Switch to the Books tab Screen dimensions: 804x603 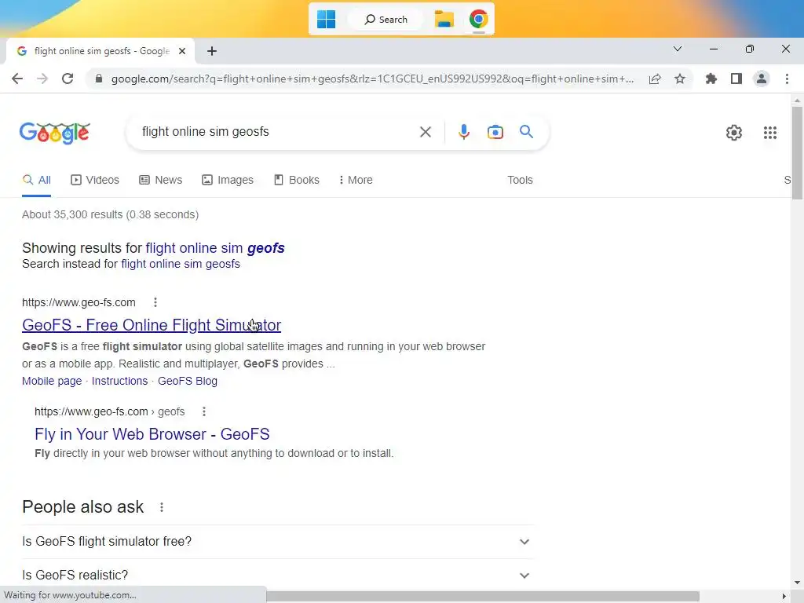click(297, 180)
